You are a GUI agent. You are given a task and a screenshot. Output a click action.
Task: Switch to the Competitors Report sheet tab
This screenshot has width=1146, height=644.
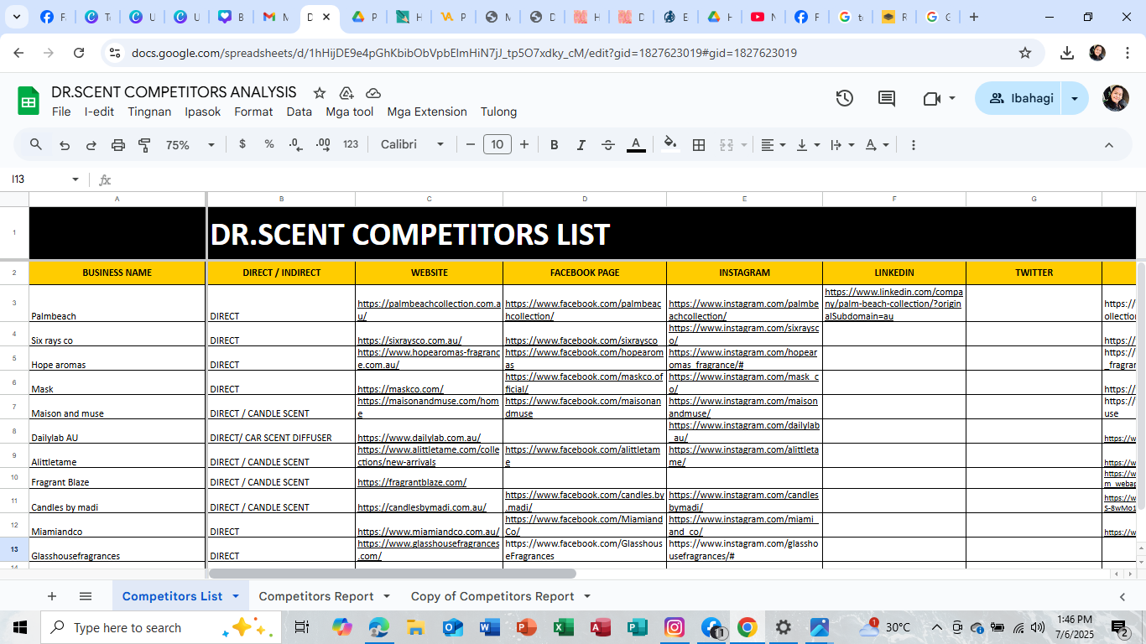pos(316,596)
